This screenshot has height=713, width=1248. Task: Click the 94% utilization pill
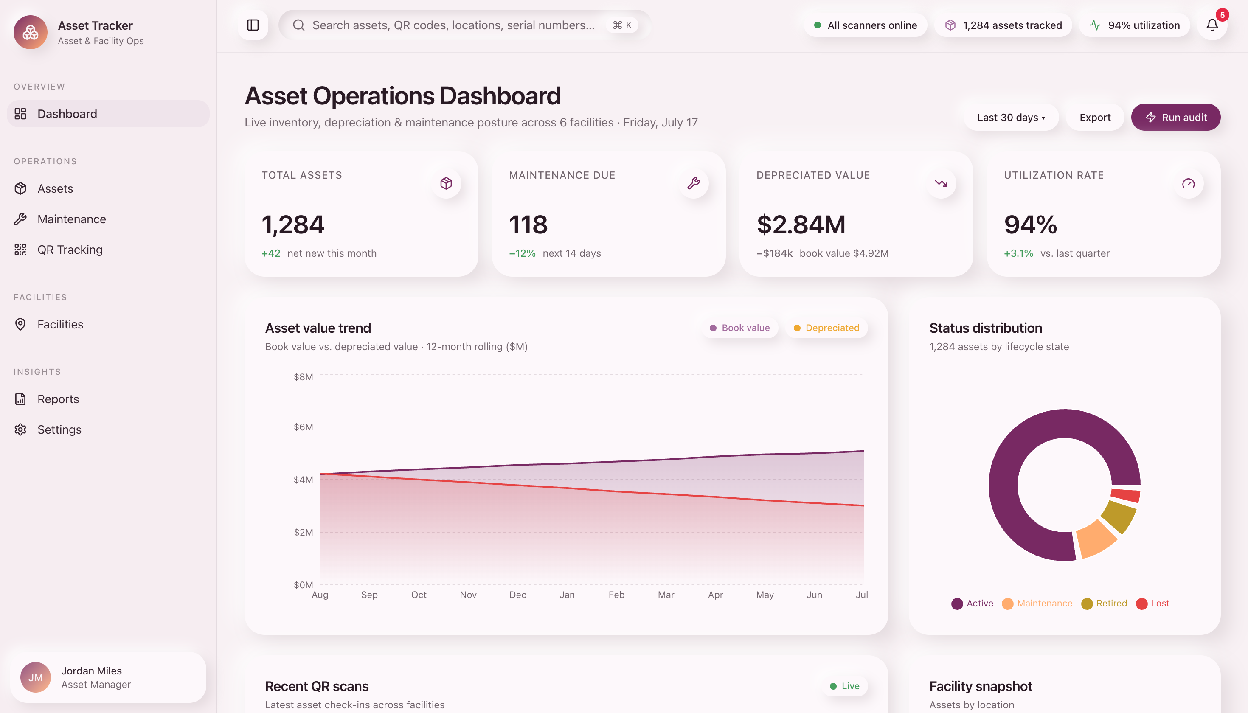click(1134, 25)
